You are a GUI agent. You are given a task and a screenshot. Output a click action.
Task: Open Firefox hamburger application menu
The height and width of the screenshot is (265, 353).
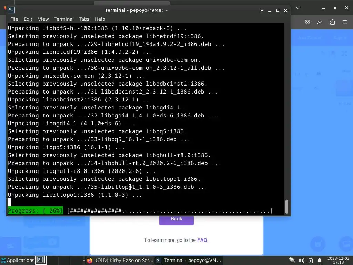[x=345, y=22]
